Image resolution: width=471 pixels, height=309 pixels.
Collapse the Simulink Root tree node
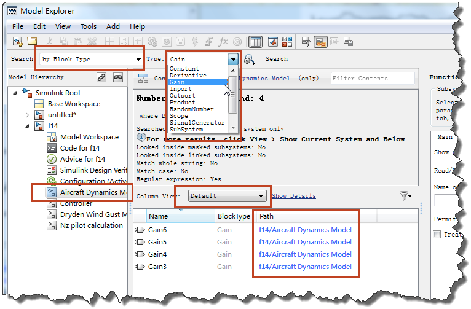pos(15,93)
